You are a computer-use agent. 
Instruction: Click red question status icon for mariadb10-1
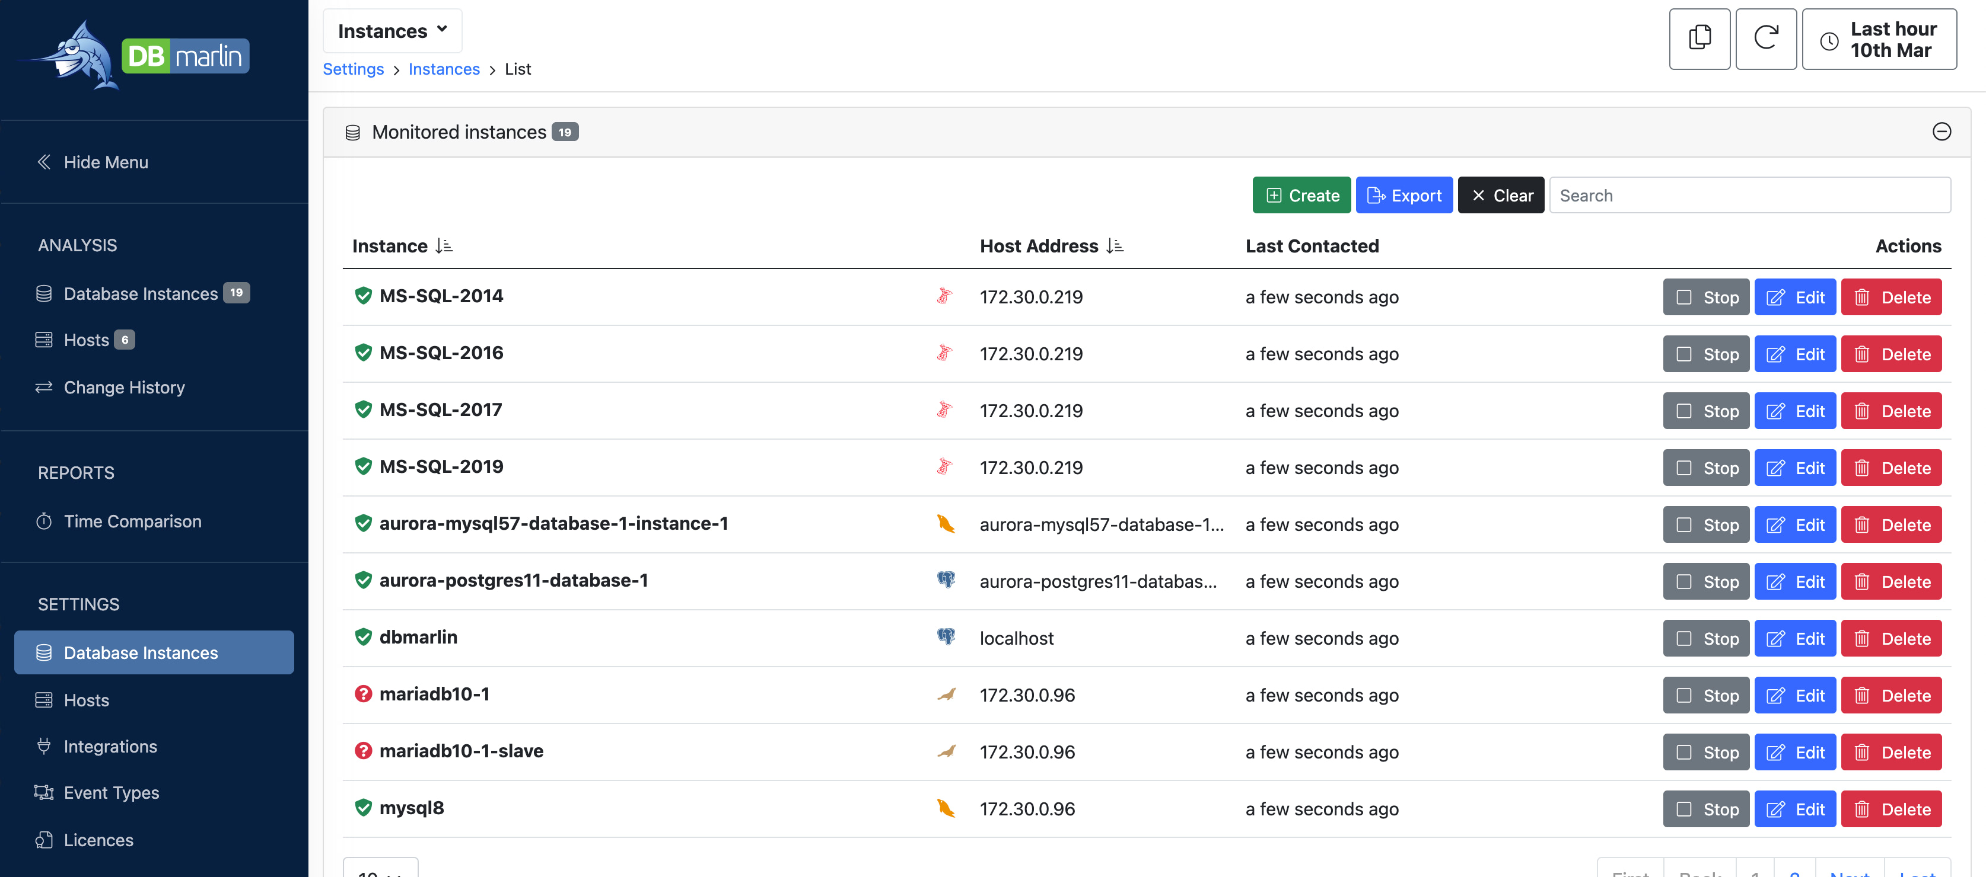pyautogui.click(x=363, y=694)
